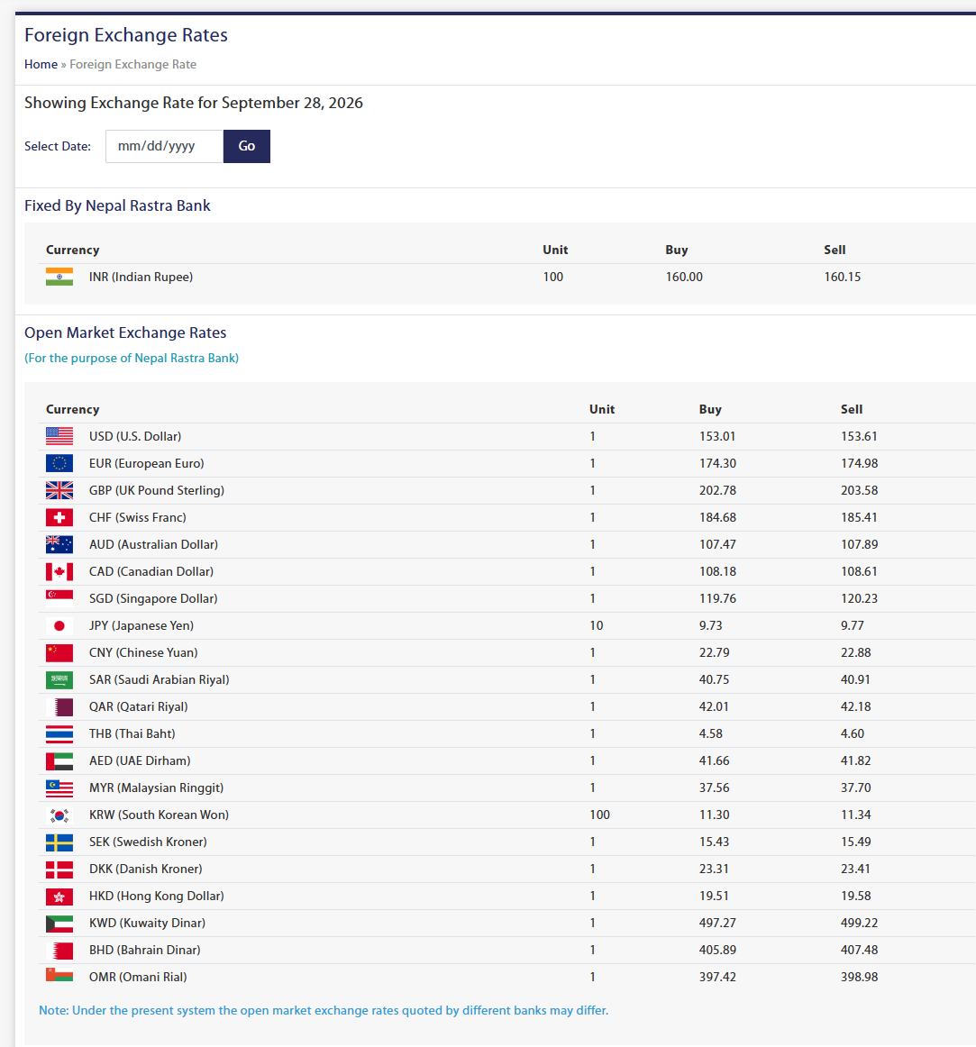976x1047 pixels.
Task: Click the Swiss flag icon for CHF
Action: point(59,517)
